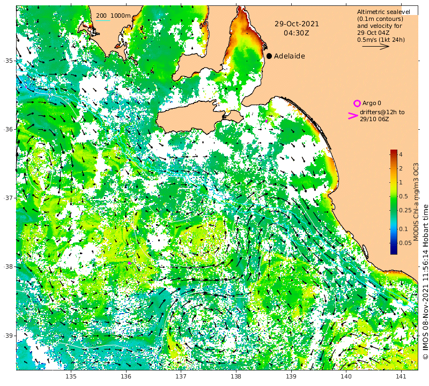This screenshot has height=386, width=429.
Task: Click the Adelaide label text
Action: (290, 56)
